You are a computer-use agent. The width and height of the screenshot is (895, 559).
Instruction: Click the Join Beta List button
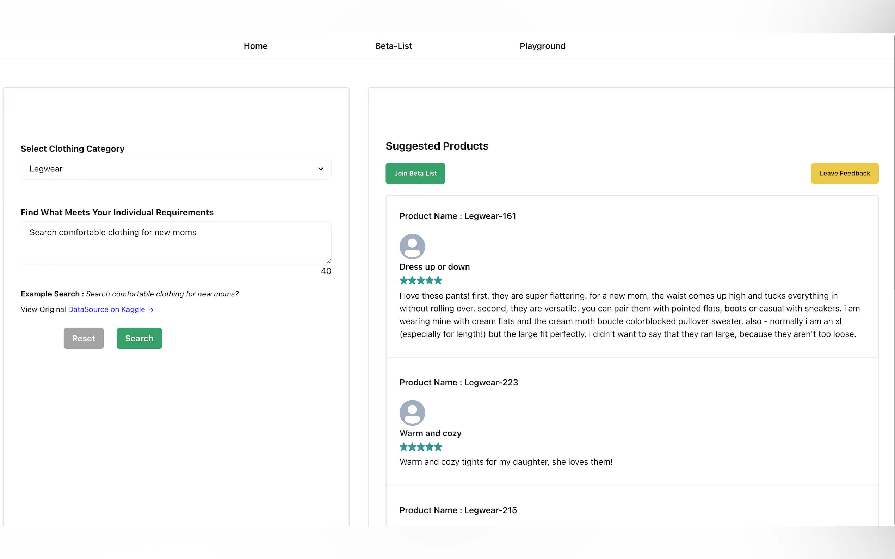pos(415,174)
